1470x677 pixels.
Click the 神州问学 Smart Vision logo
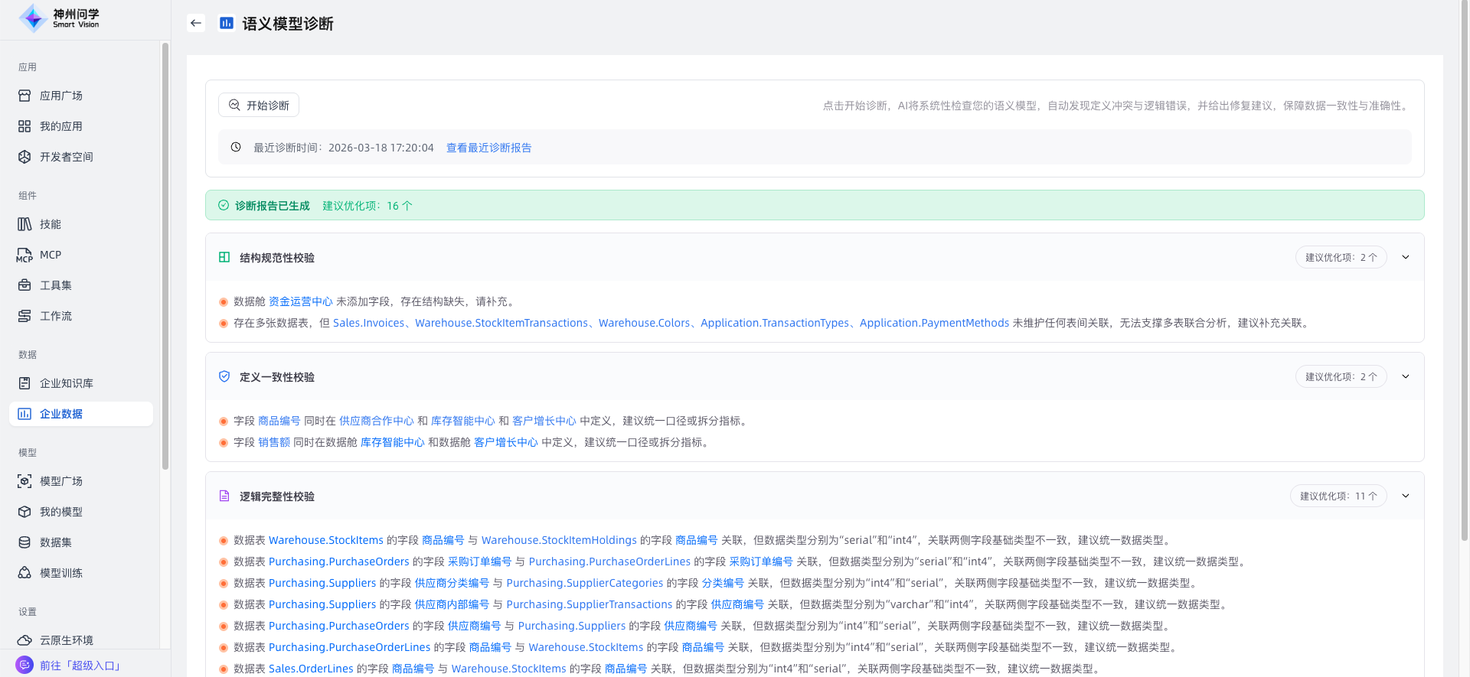tap(60, 18)
